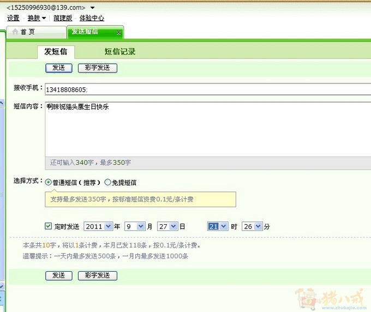Open the 发短信 sub-tab
Screen dimensions: 371x312
point(56,52)
